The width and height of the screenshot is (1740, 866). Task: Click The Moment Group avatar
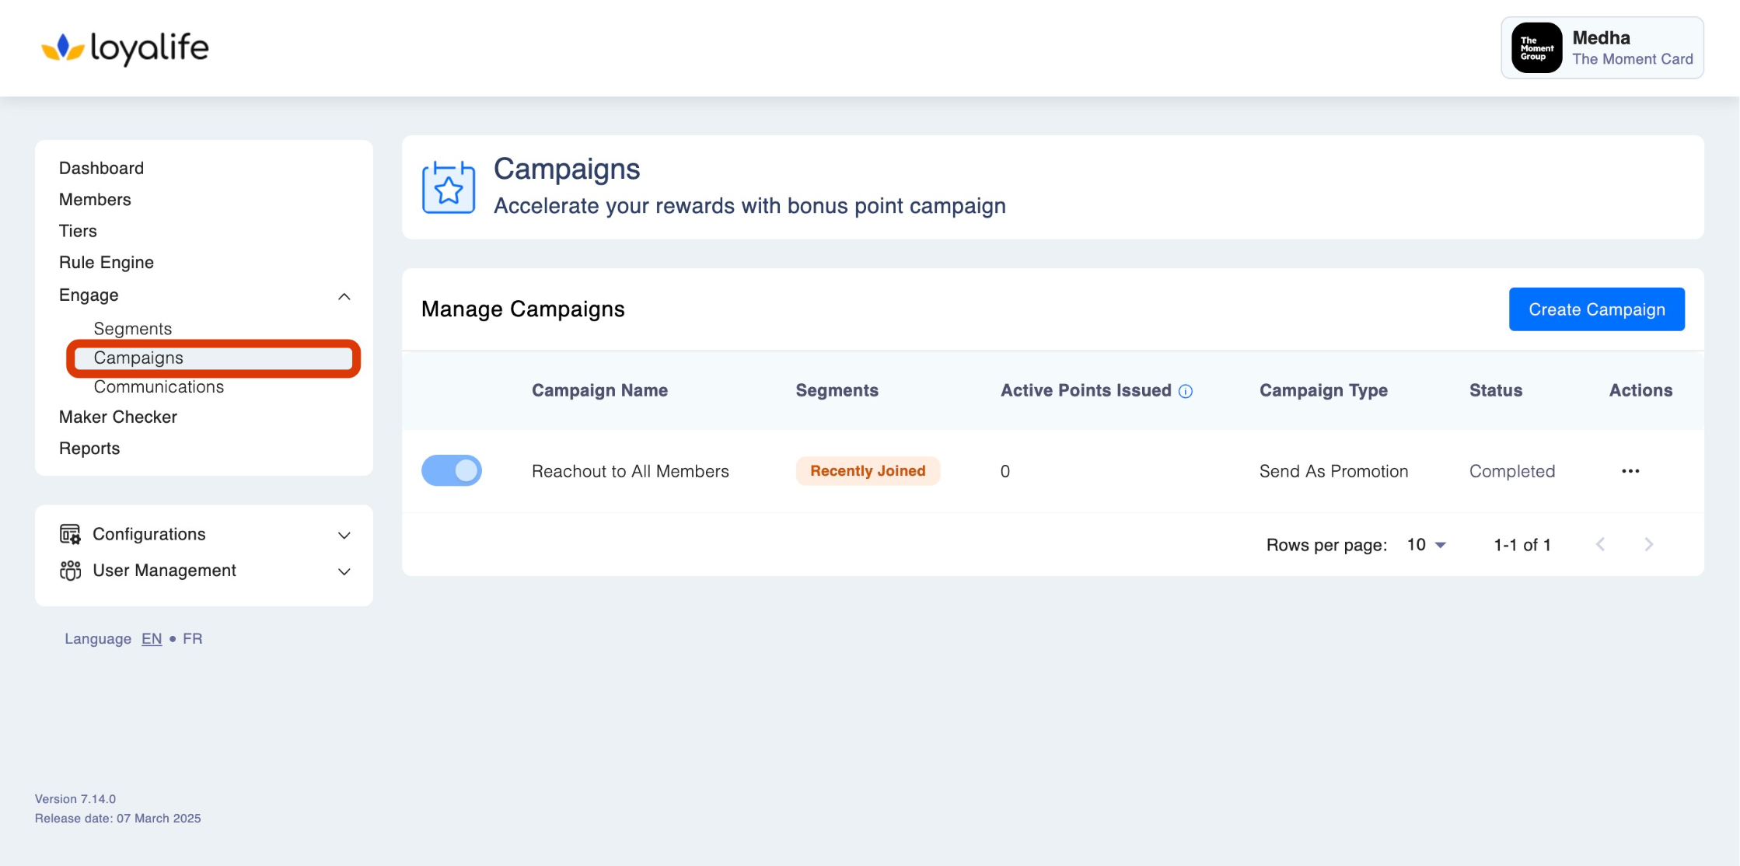(1536, 48)
